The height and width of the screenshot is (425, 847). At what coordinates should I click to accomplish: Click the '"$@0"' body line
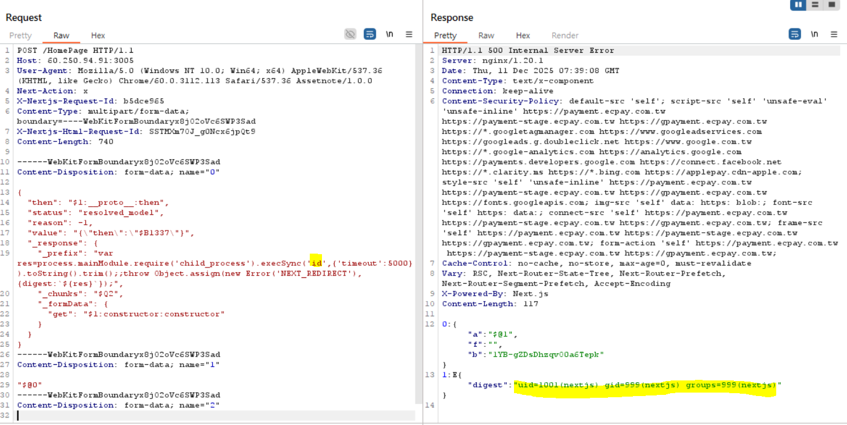[x=30, y=384]
